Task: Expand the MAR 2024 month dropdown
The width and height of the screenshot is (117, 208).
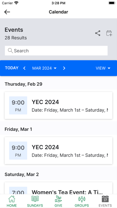Action: point(44,68)
